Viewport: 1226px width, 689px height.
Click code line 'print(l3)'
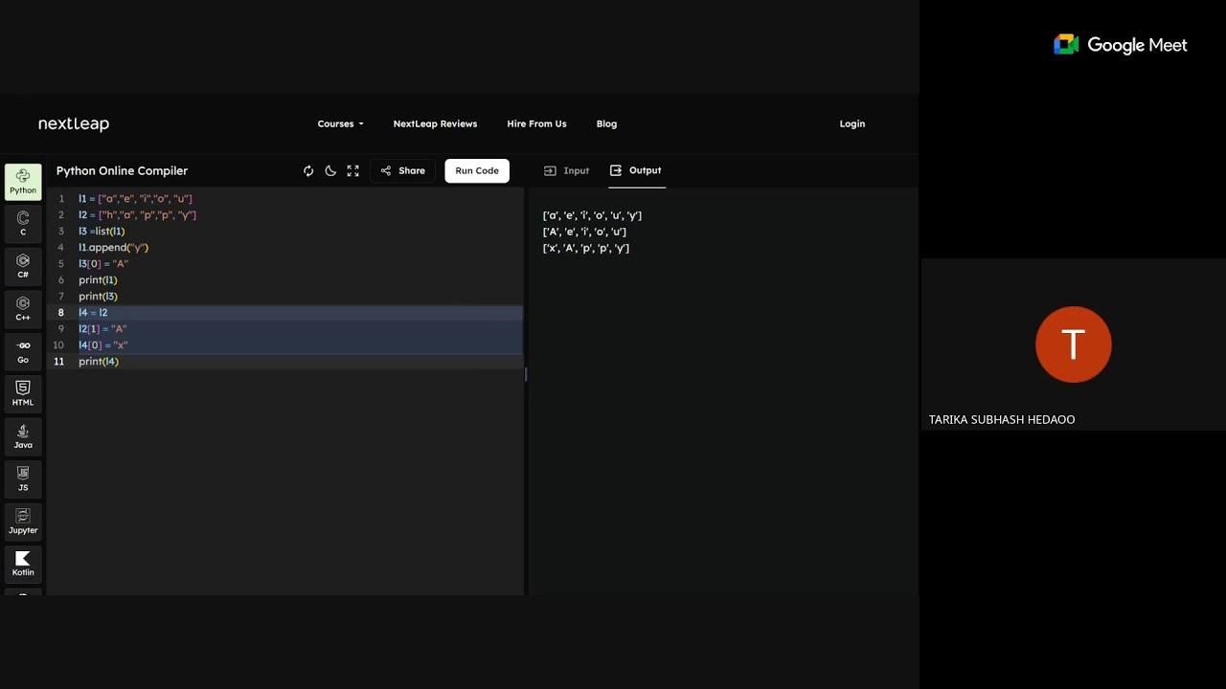click(98, 296)
